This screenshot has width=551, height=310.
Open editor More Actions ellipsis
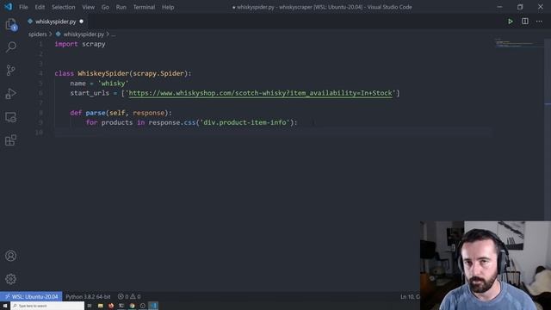tap(539, 22)
